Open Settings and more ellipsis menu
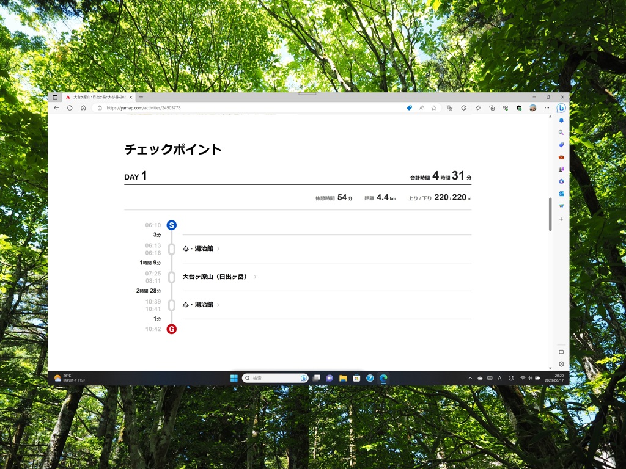This screenshot has width=626, height=469. point(547,107)
